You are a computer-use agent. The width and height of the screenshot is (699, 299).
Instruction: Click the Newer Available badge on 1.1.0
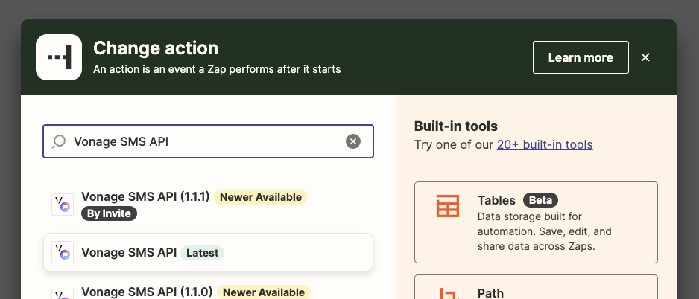pos(264,292)
